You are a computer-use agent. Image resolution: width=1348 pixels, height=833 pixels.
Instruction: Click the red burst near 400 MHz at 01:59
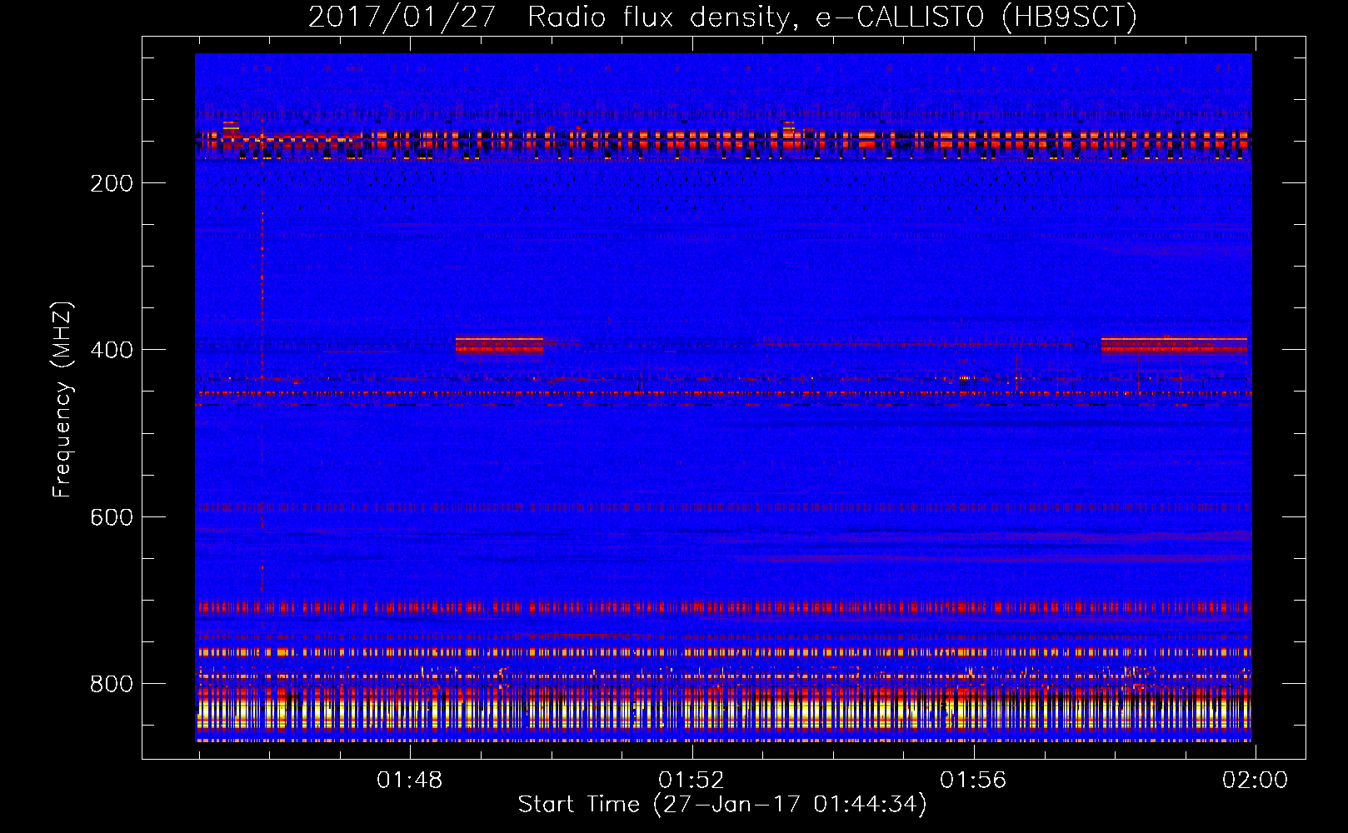click(1174, 345)
